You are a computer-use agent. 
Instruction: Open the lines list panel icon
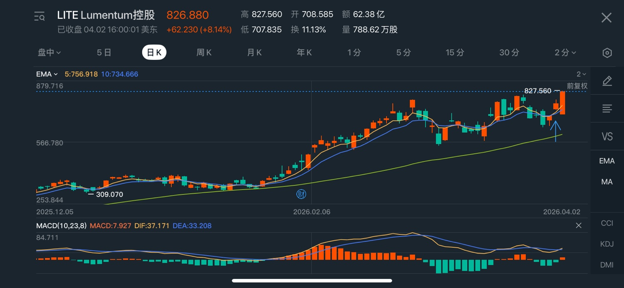coord(607,109)
